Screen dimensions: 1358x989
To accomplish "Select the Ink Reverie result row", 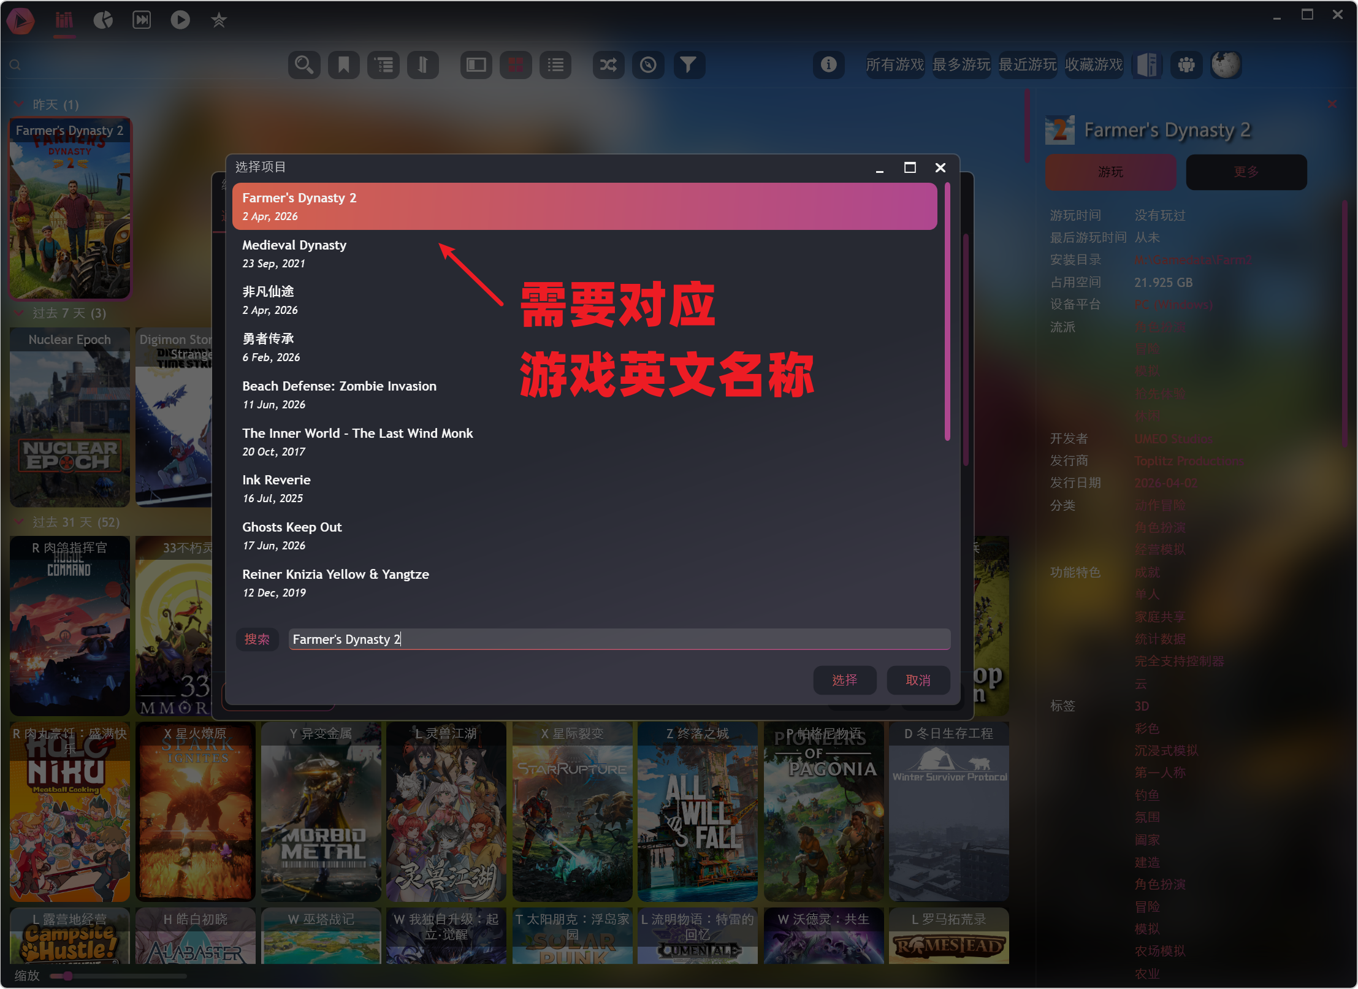I will click(584, 489).
